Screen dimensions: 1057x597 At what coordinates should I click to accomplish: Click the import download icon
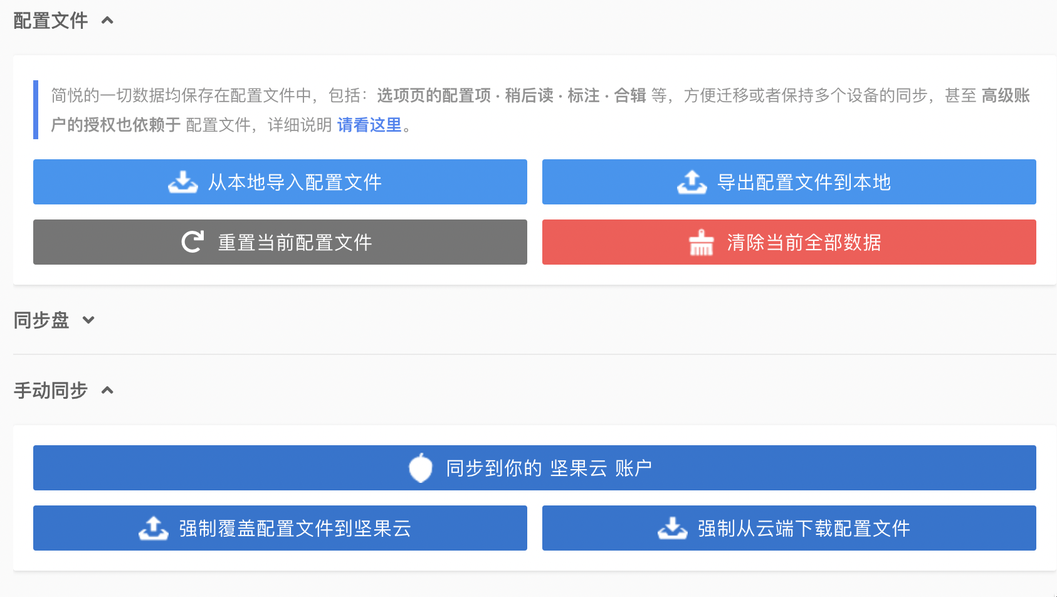pyautogui.click(x=183, y=182)
